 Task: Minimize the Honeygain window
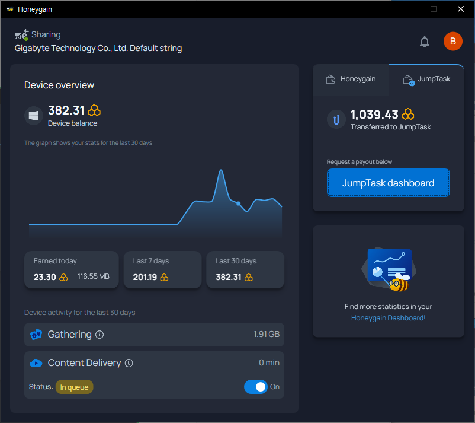click(x=407, y=9)
